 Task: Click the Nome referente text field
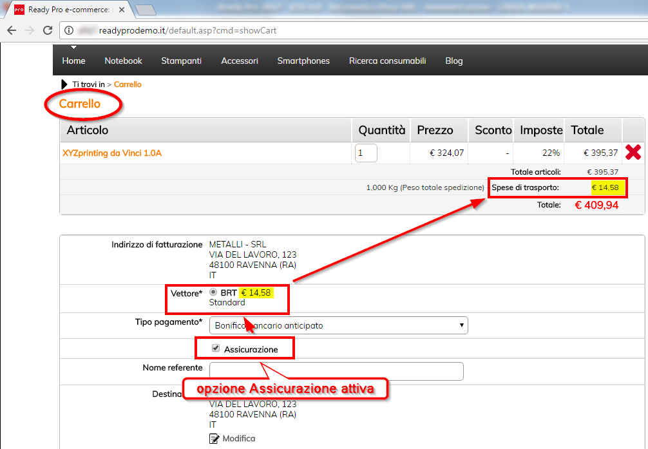[336, 371]
